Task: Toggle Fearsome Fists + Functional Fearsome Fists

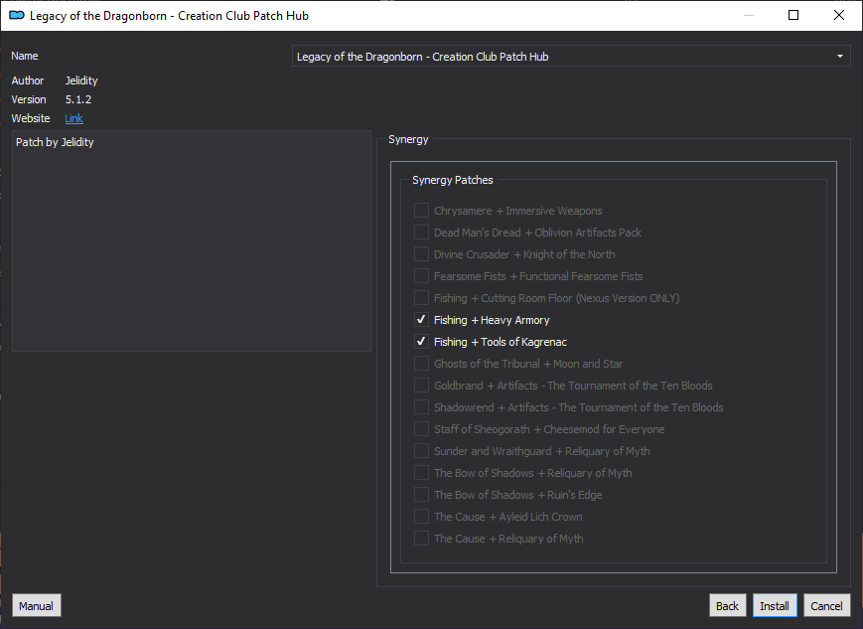Action: tap(422, 276)
